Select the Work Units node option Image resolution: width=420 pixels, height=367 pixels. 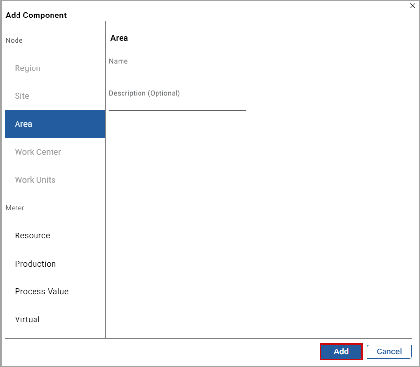[35, 180]
